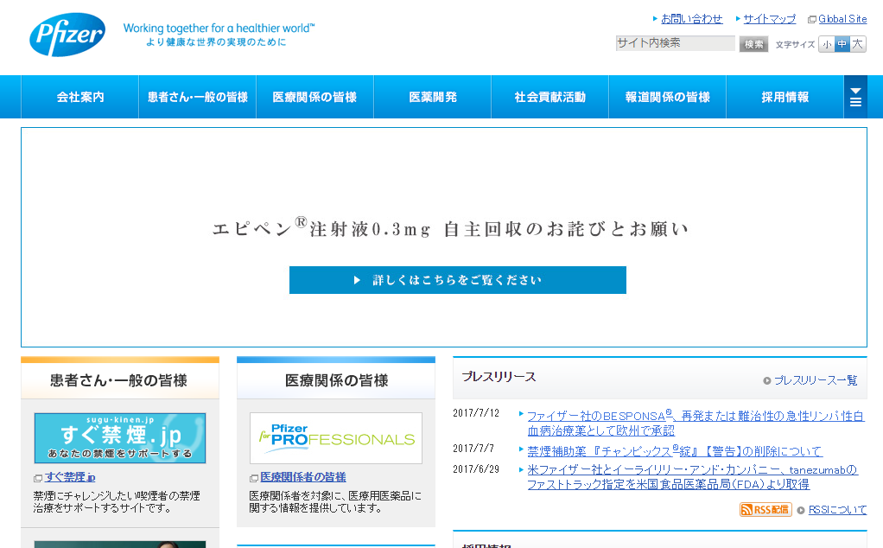Click the プレスリリース section title
Viewport: 883px width, 548px height.
point(499,377)
